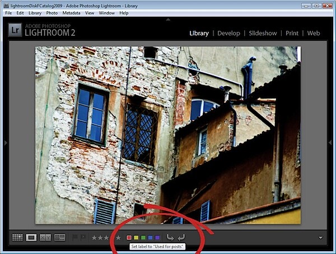Screen dimensions: 336x254
Task: Open the Compare view XY icon
Action: 45,238
